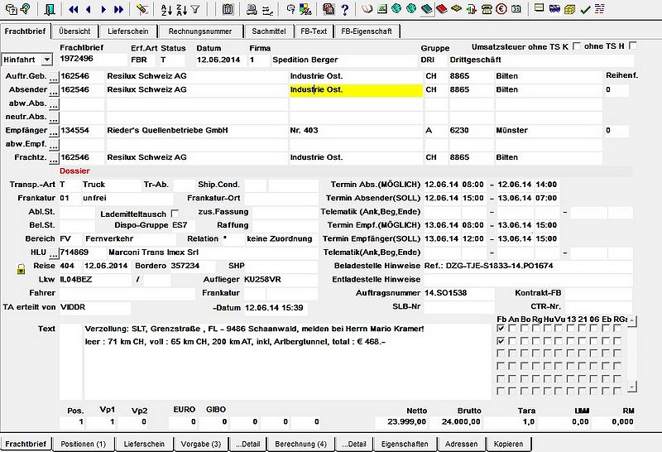Click the teal book icon

coord(426,8)
